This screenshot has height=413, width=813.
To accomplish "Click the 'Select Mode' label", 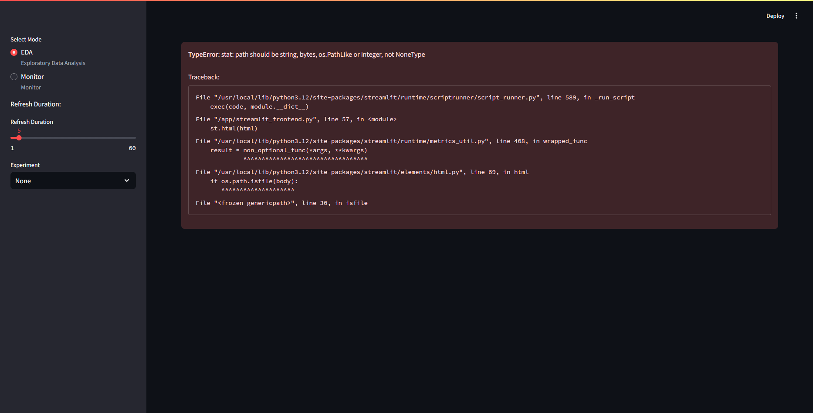I will click(x=26, y=39).
